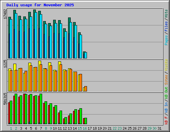Select day 21 on the date axis
This screenshot has height=132, width=170.
point(110,128)
